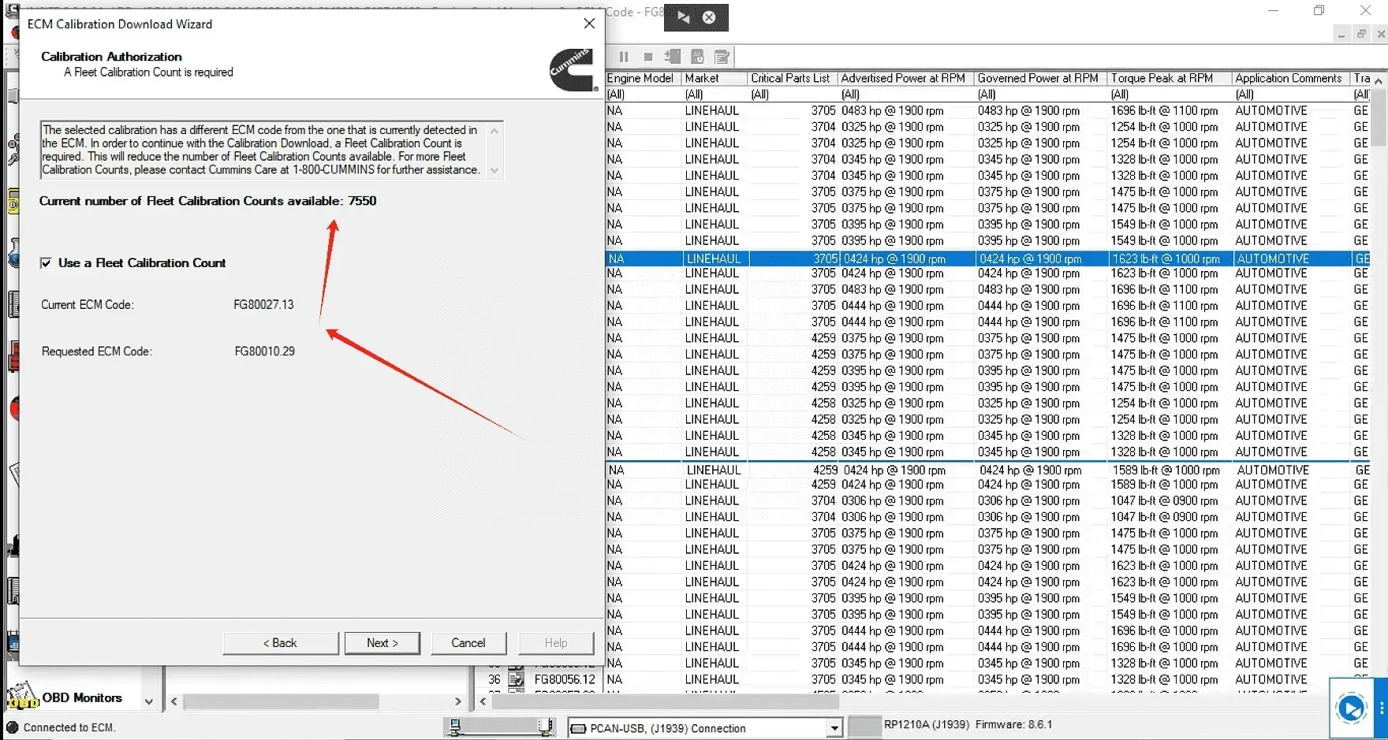The image size is (1388, 740).
Task: Click the Pause monitoring toolbar icon
Action: pos(624,57)
